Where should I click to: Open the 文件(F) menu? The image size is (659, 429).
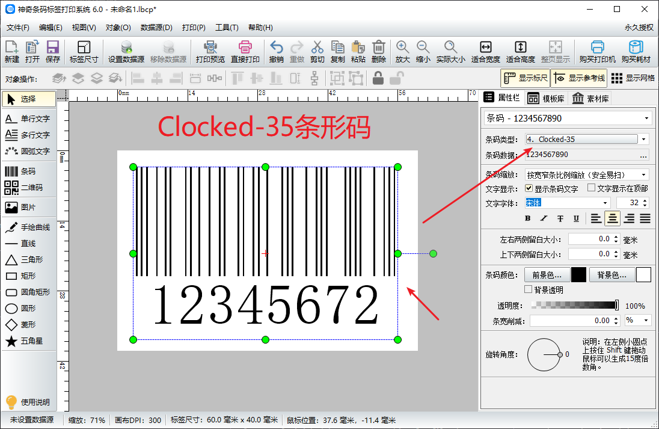[x=17, y=27]
